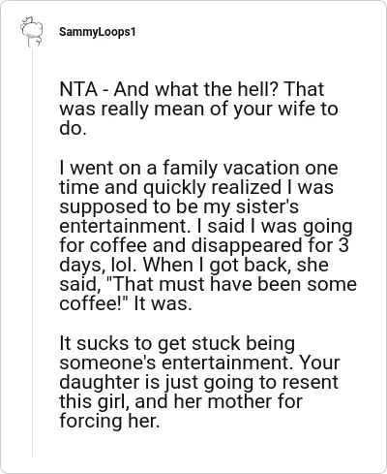Click the line 'I went on a family vacation one'
The image size is (387, 474).
[x=198, y=168]
